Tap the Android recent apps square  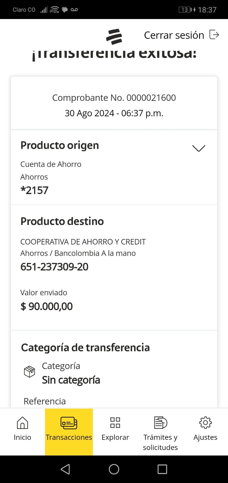click(x=162, y=469)
